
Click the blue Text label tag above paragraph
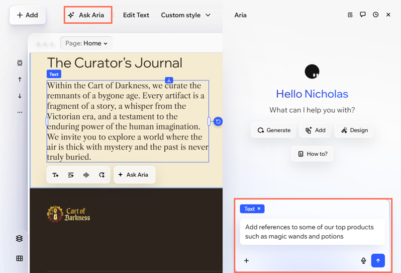tap(54, 74)
